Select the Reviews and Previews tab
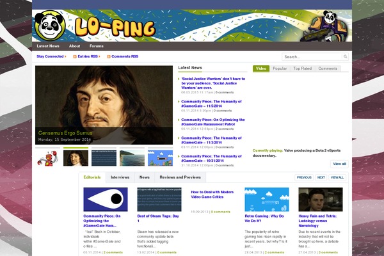The width and height of the screenshot is (384, 256). [180, 177]
